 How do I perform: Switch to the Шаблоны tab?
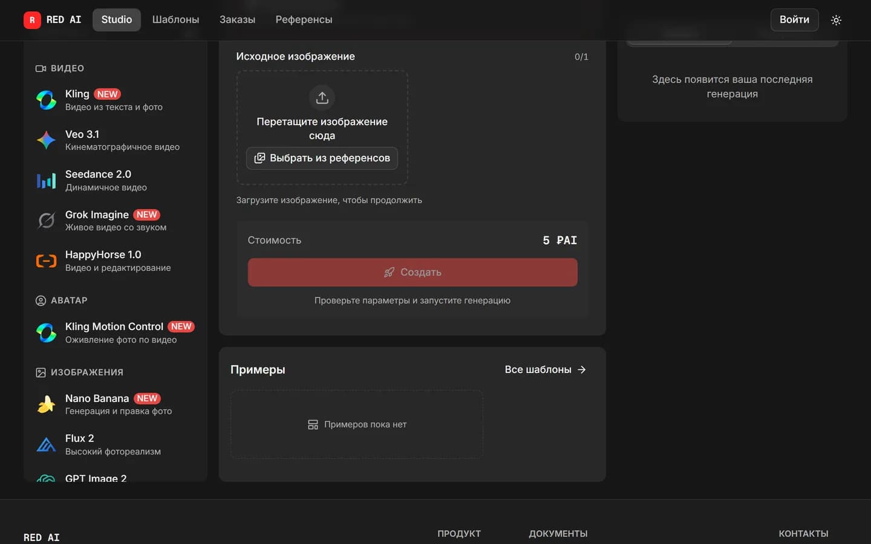pyautogui.click(x=175, y=20)
